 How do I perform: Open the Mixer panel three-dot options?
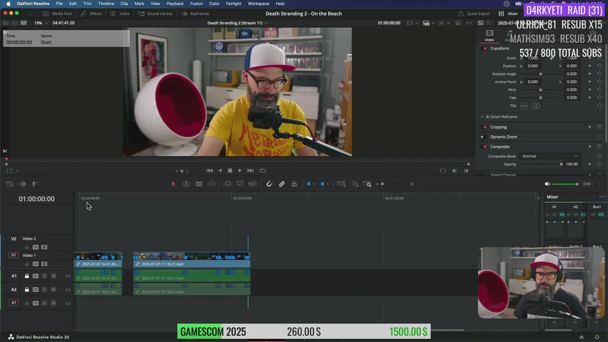tap(602, 197)
